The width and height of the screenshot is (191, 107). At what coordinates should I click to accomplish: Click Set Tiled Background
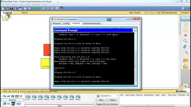coord(167,12)
